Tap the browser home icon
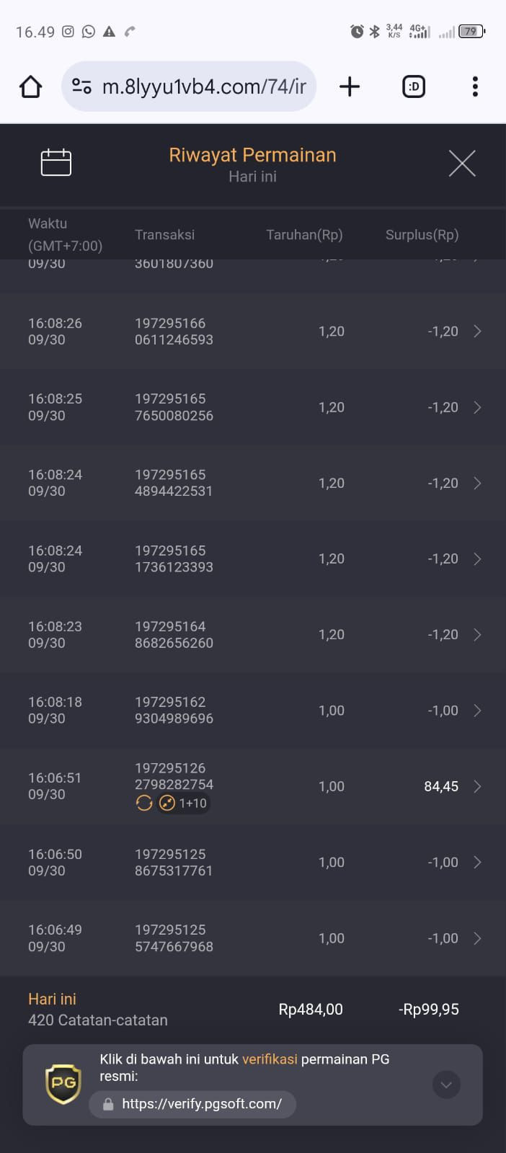This screenshot has height=1153, width=506. [30, 87]
